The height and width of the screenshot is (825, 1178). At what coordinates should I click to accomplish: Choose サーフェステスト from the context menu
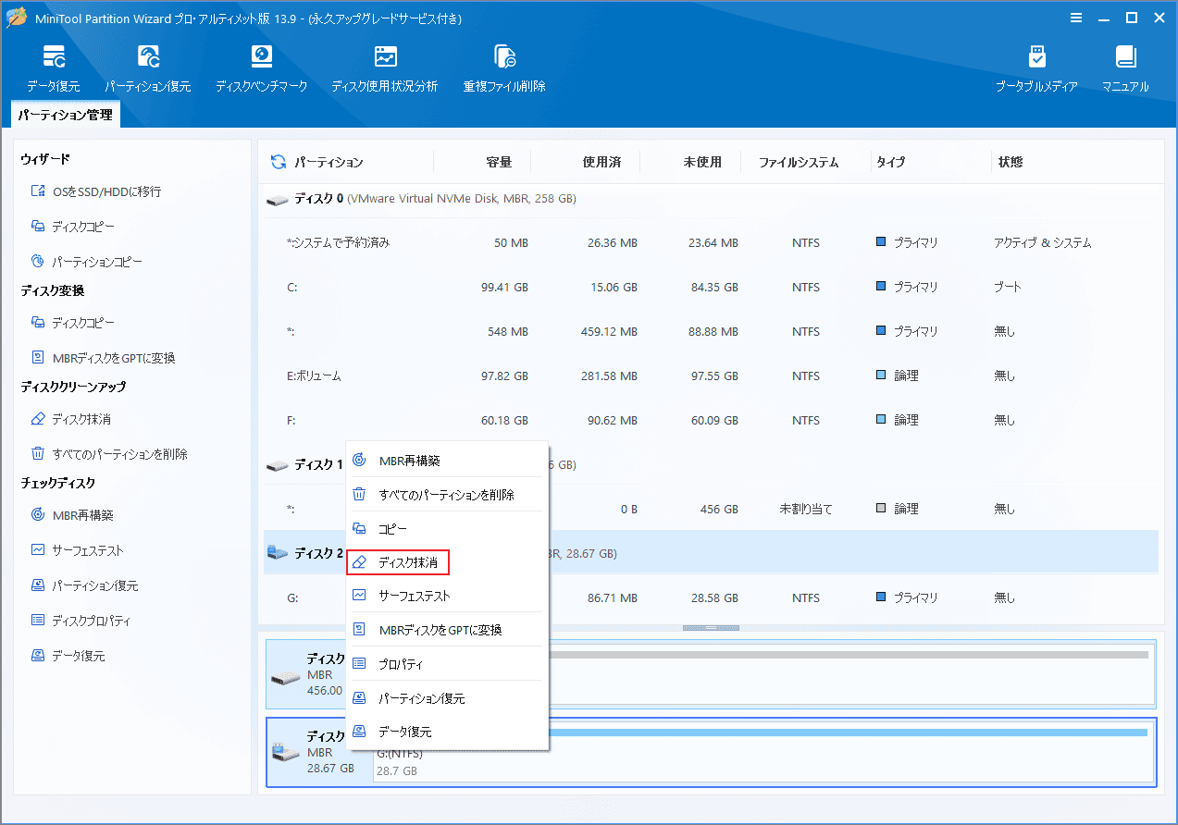[x=447, y=596]
